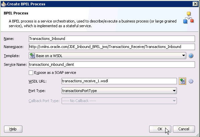
Task: Click the blue template help icon
Action: (191, 56)
